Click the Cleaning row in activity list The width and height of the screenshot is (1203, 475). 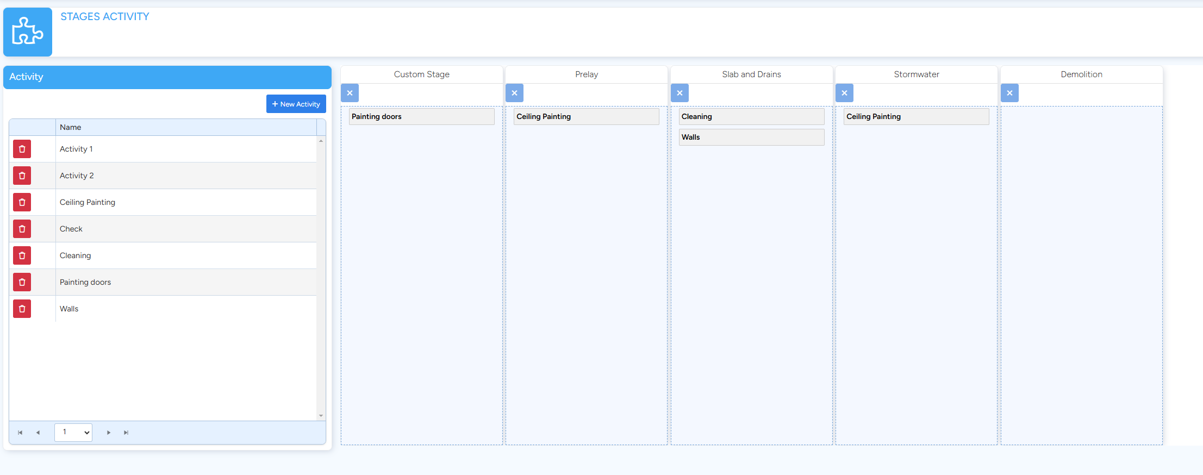tap(185, 255)
